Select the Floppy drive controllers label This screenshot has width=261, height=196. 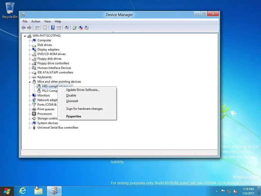click(x=53, y=63)
